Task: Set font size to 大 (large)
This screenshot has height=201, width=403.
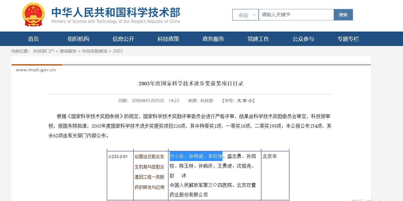Action: 239,100
